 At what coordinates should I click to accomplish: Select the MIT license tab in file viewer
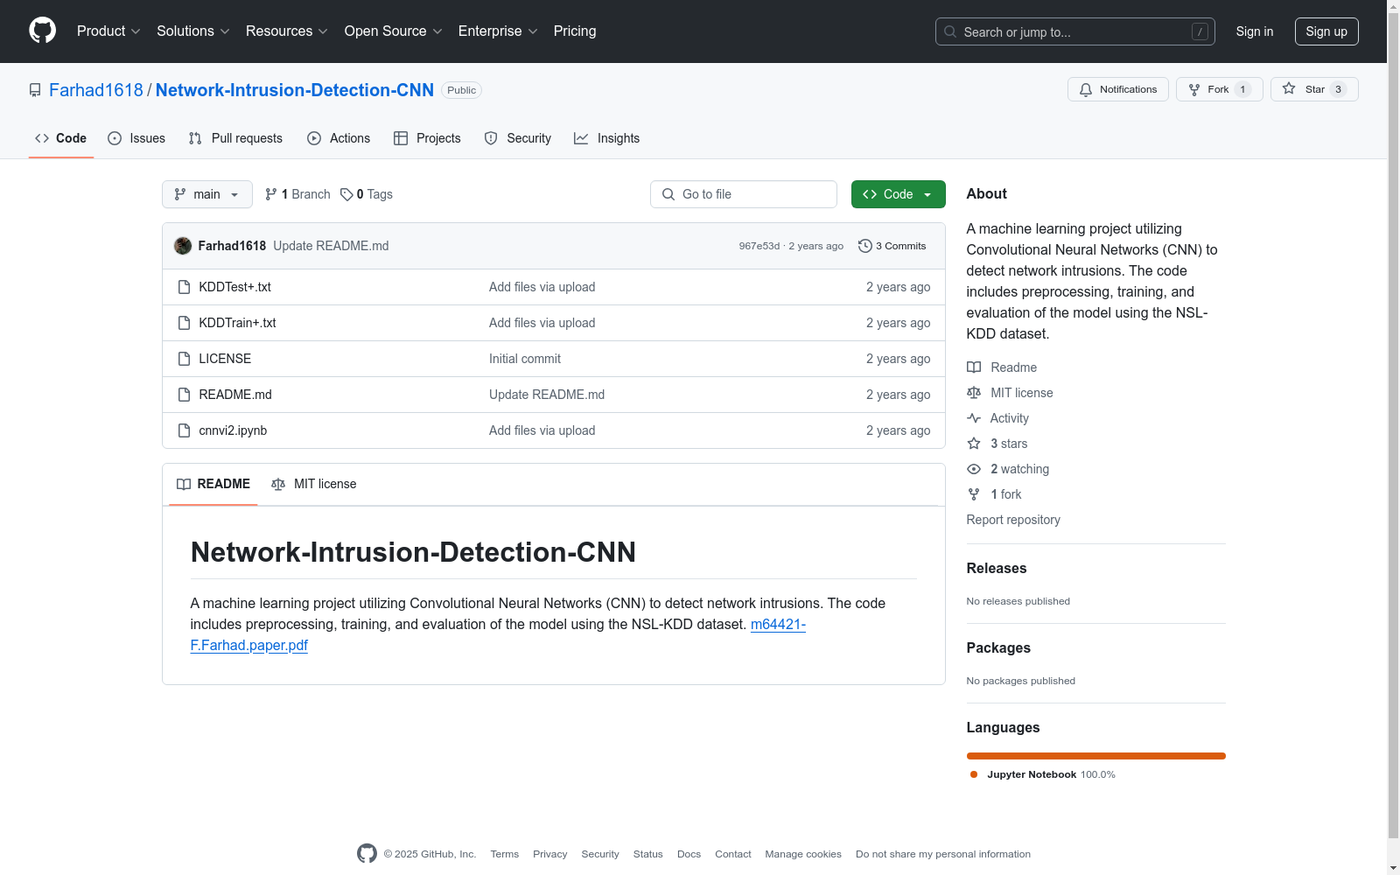pyautogui.click(x=314, y=484)
